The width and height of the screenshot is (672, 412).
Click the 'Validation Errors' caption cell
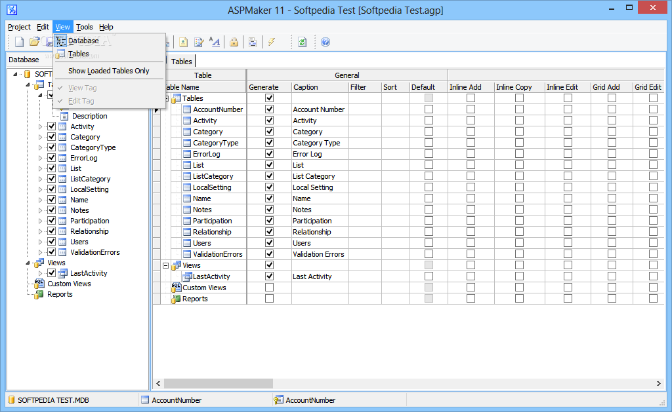pyautogui.click(x=320, y=254)
